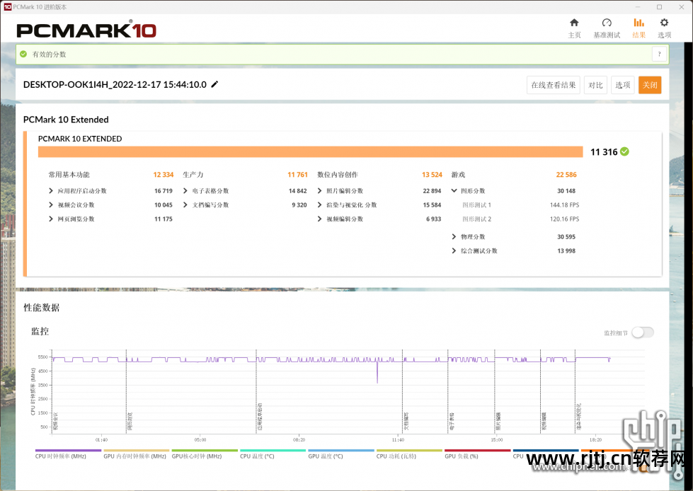
Task: Click green check next to score 11 316
Action: click(624, 151)
